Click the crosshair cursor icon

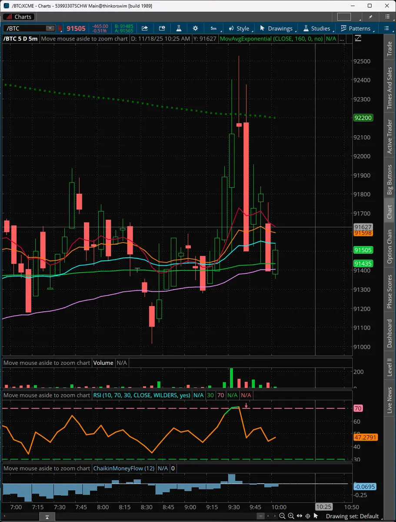point(308,516)
